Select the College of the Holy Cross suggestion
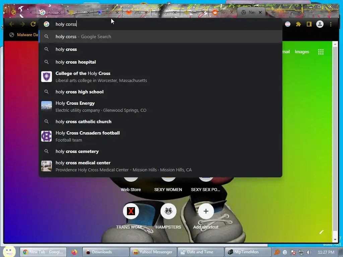This screenshot has height=257, width=343. [160, 77]
